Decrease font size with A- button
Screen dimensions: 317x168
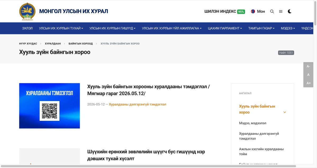coord(308,66)
